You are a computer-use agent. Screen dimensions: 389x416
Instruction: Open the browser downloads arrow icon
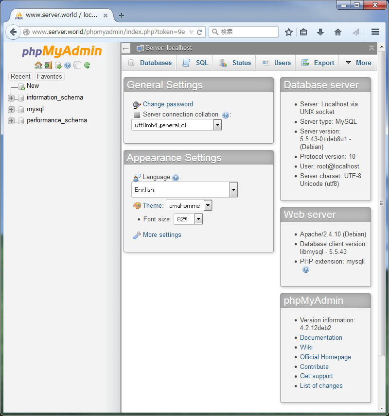tap(320, 32)
